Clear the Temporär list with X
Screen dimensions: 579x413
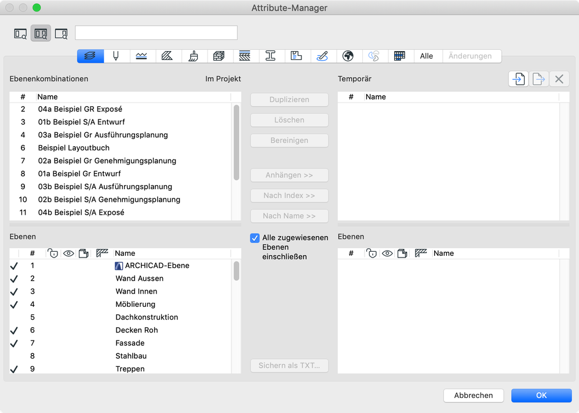pyautogui.click(x=559, y=79)
